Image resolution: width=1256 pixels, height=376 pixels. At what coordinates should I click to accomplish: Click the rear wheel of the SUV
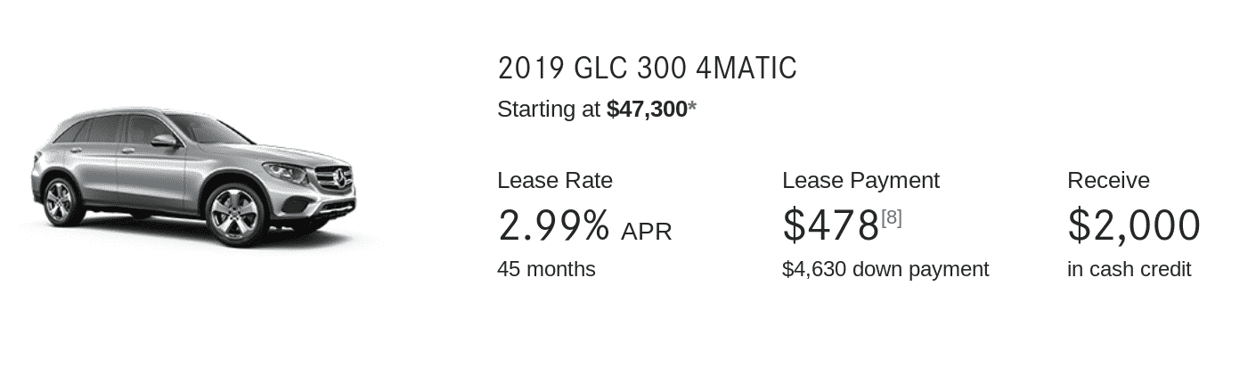(62, 200)
